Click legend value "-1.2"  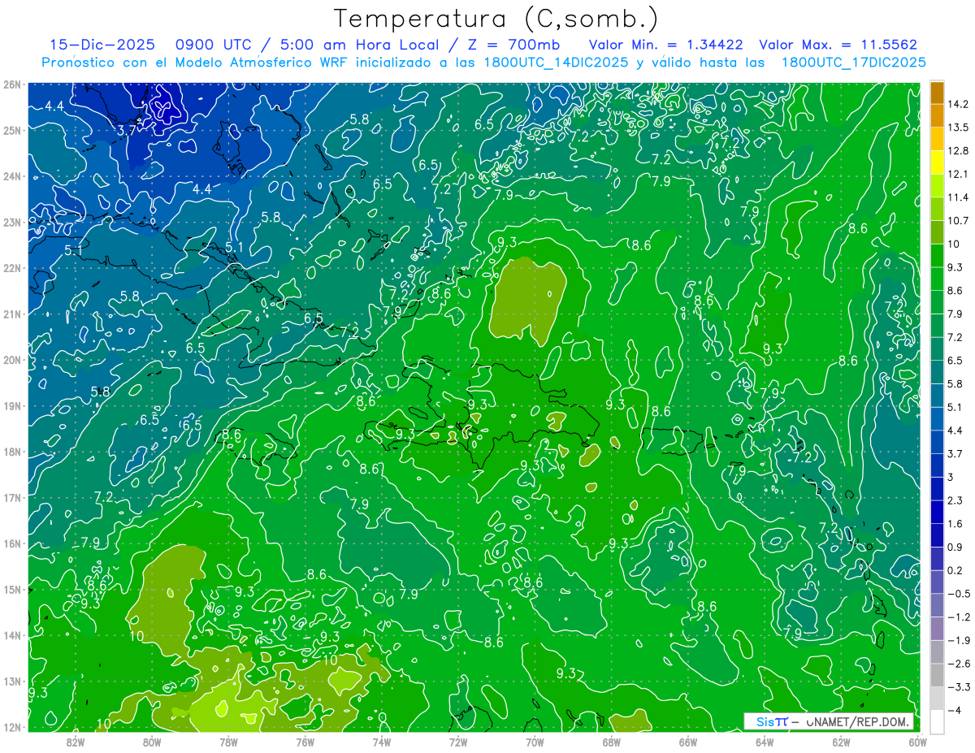[x=960, y=617]
